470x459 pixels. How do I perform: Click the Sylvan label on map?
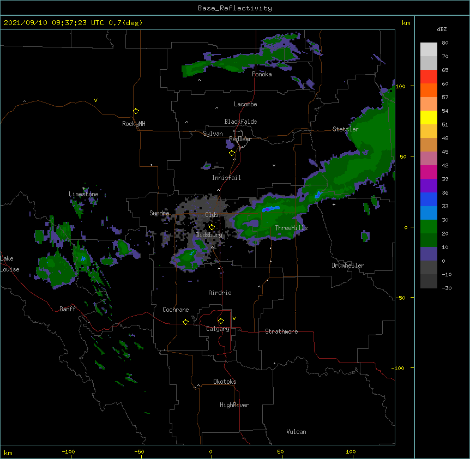click(213, 134)
